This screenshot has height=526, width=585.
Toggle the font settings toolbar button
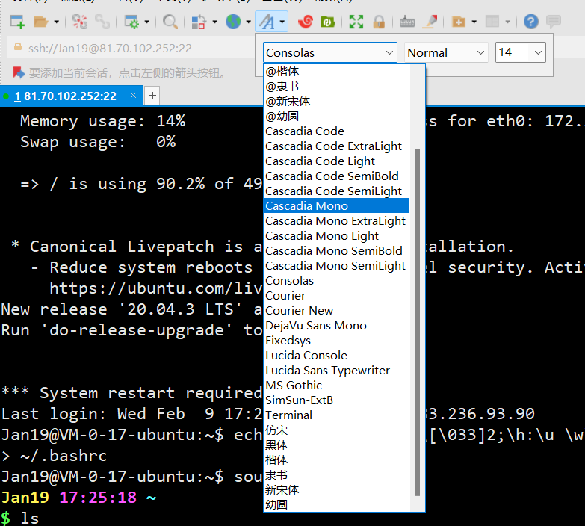tap(267, 22)
